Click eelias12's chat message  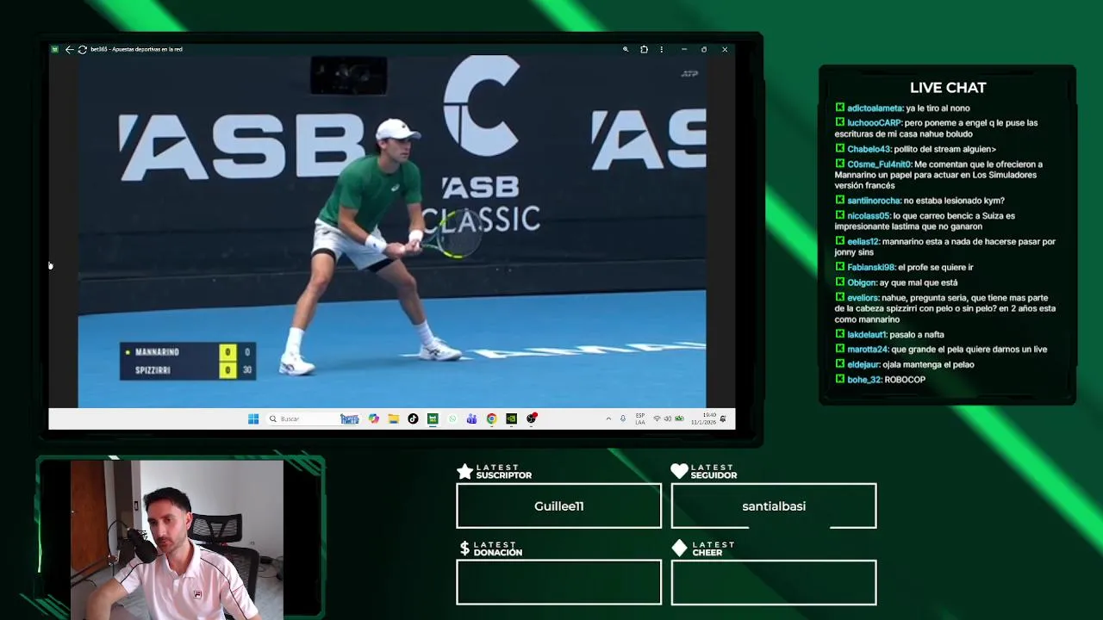(944, 247)
